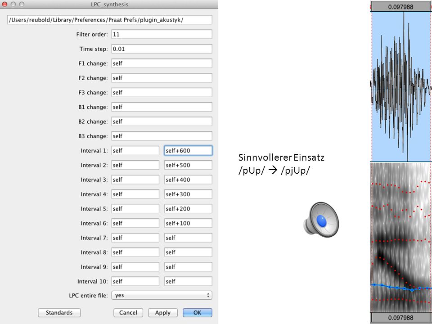Click the Cancel button
The image size is (432, 324).
pos(128,313)
